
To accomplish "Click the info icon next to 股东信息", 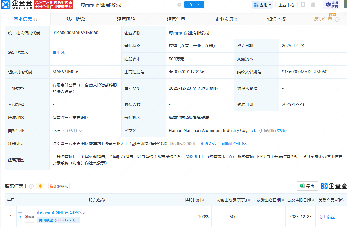I will (31, 186).
